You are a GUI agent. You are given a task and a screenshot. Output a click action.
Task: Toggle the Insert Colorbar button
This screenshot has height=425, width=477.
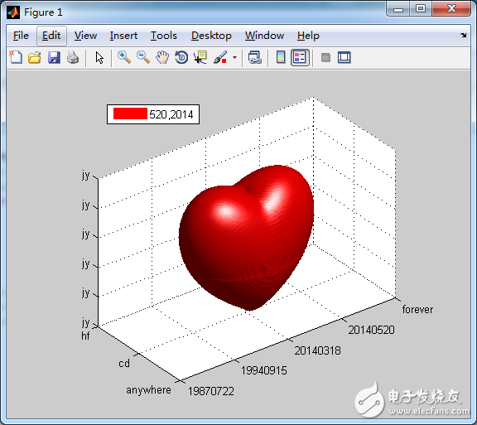[281, 57]
